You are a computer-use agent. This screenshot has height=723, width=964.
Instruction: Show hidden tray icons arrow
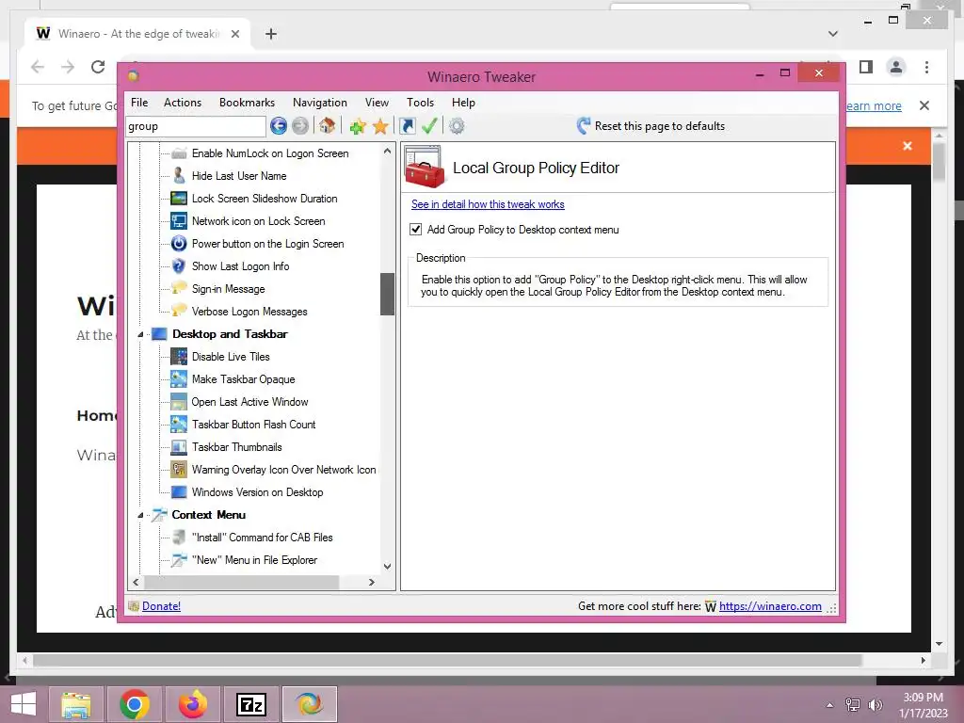(x=830, y=705)
